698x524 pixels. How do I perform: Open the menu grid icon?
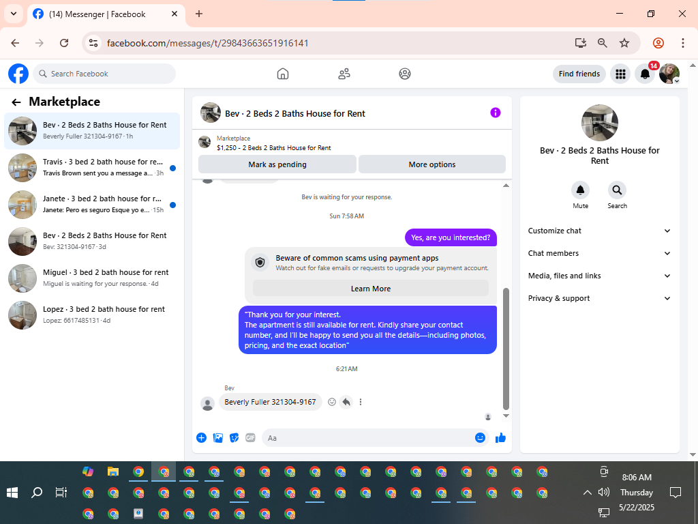(x=620, y=74)
